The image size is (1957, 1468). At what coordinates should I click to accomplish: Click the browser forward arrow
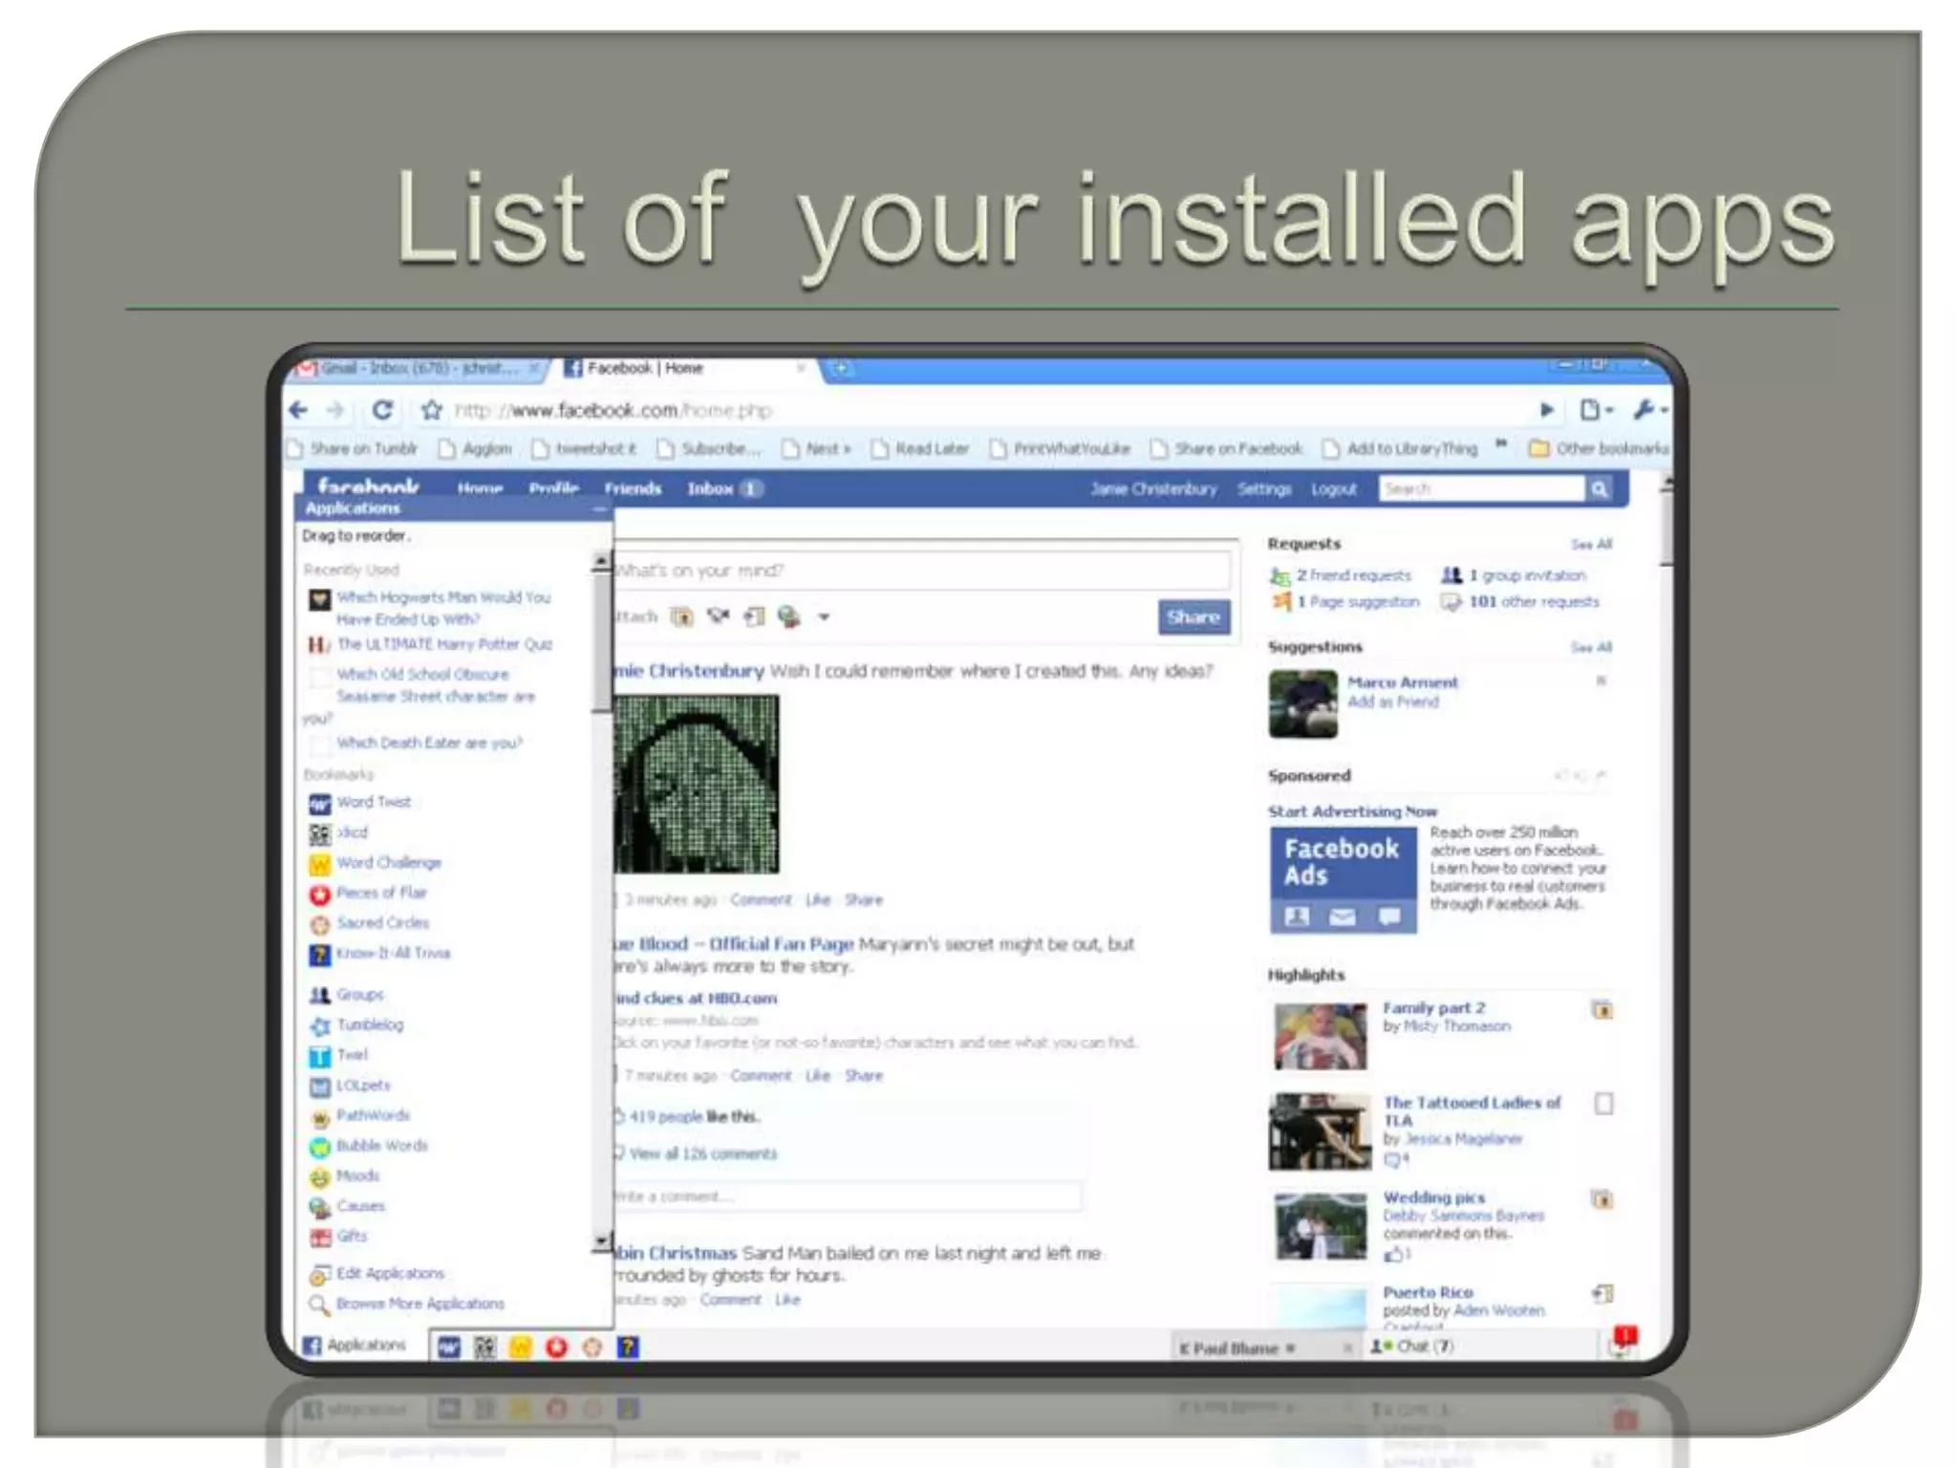pyautogui.click(x=334, y=411)
